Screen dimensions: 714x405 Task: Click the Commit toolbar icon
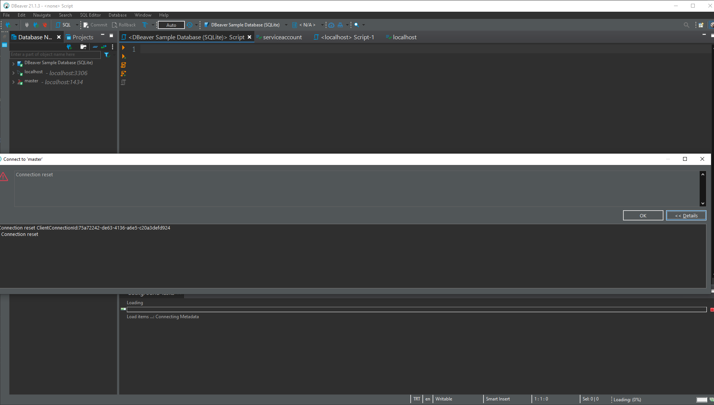(x=95, y=25)
